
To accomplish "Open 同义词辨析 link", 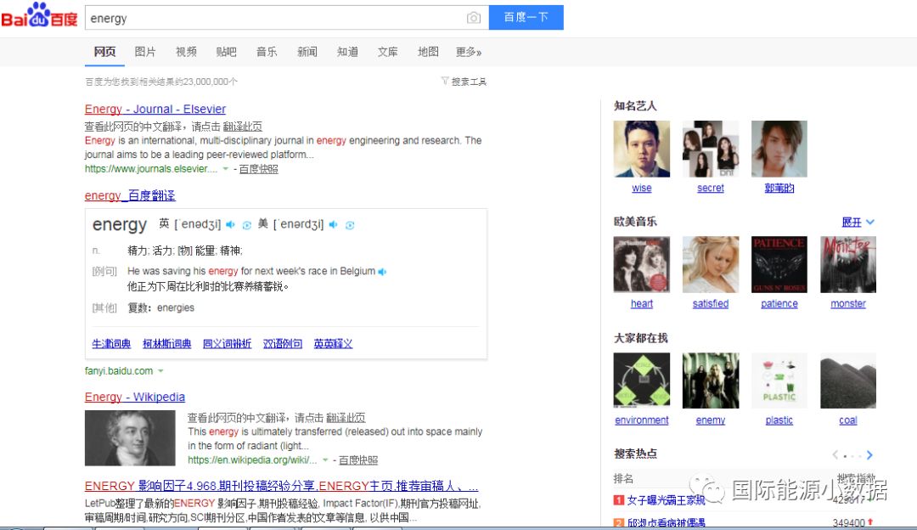I will pos(227,343).
